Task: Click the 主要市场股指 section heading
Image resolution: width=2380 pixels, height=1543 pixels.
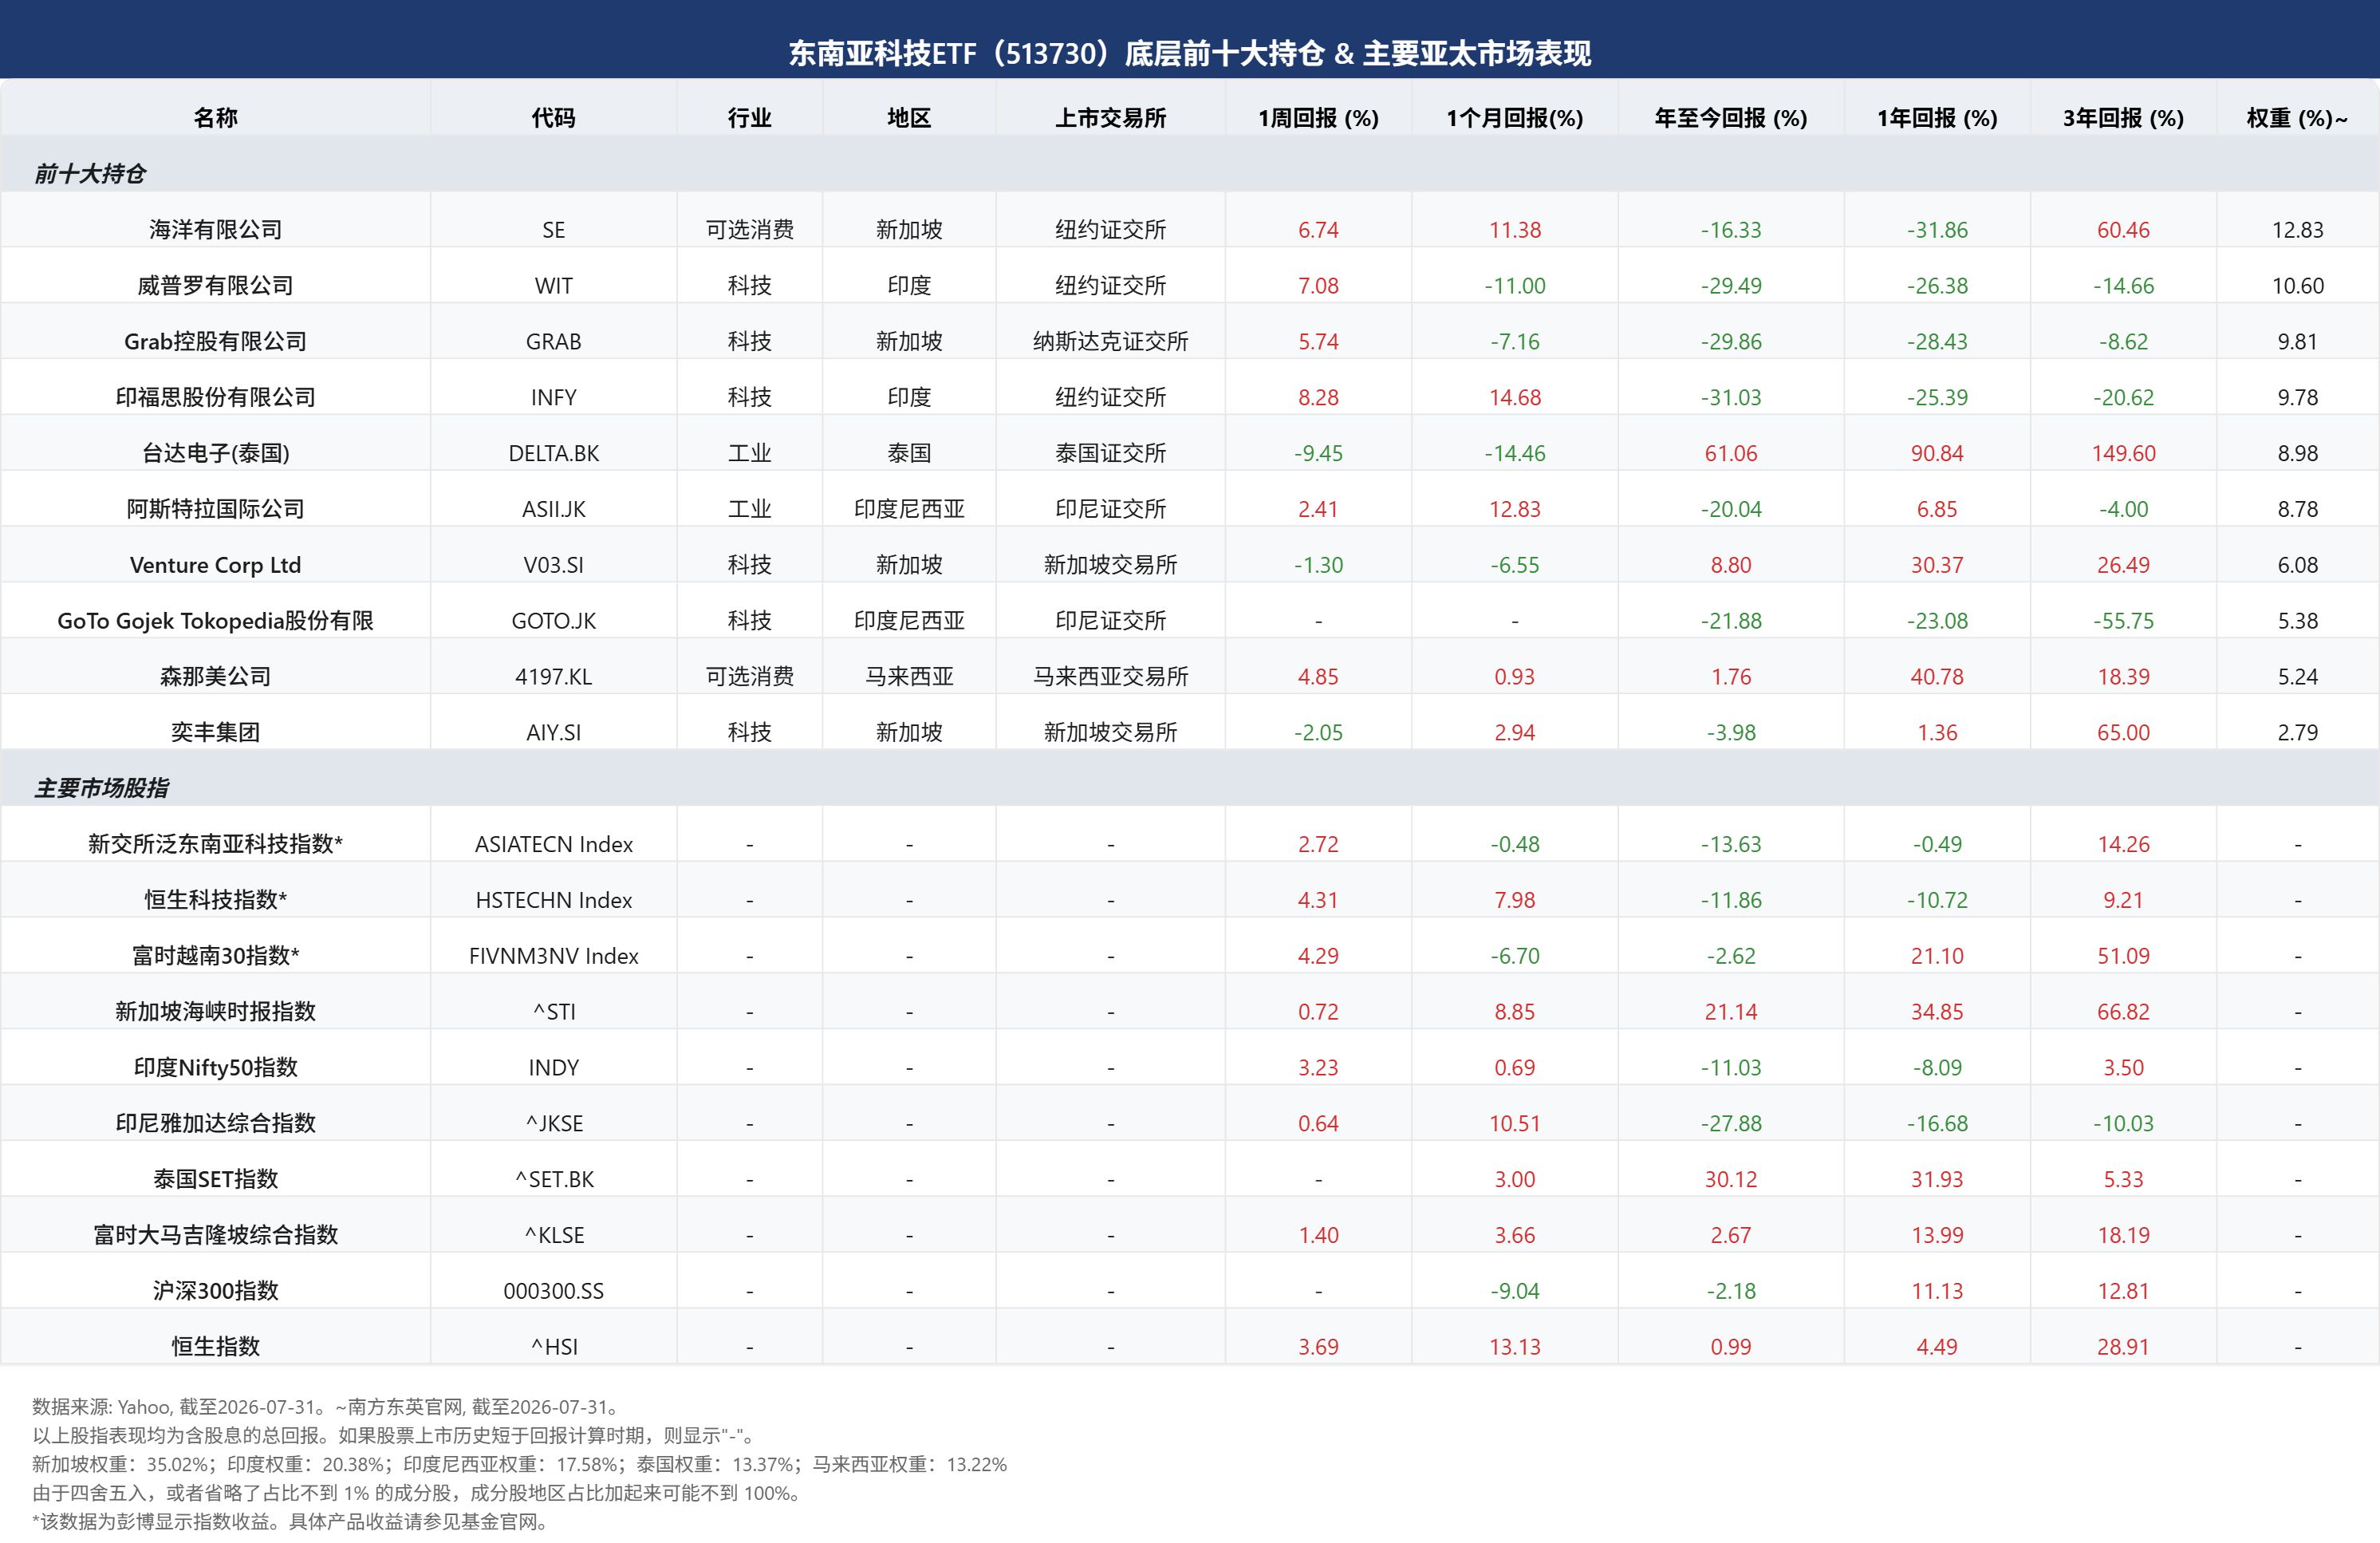Action: (102, 788)
